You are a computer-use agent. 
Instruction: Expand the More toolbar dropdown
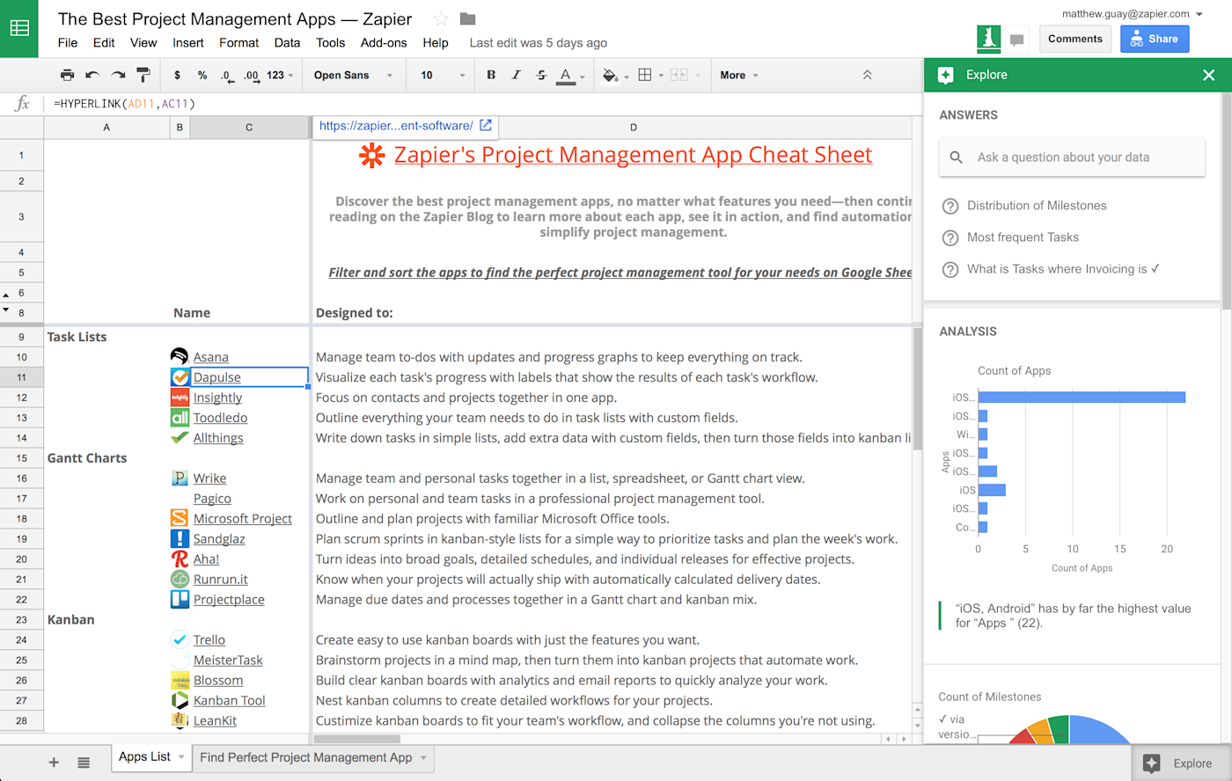[738, 76]
